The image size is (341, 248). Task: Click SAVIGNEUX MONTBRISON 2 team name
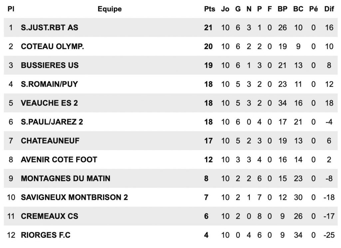point(74,197)
